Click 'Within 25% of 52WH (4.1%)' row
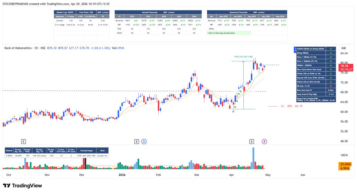Screen dimensions: 357x193 pyautogui.click(x=316, y=73)
